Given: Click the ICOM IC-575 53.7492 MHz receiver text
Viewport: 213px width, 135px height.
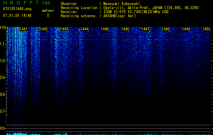Looking at the screenshot, I should (x=136, y=12).
